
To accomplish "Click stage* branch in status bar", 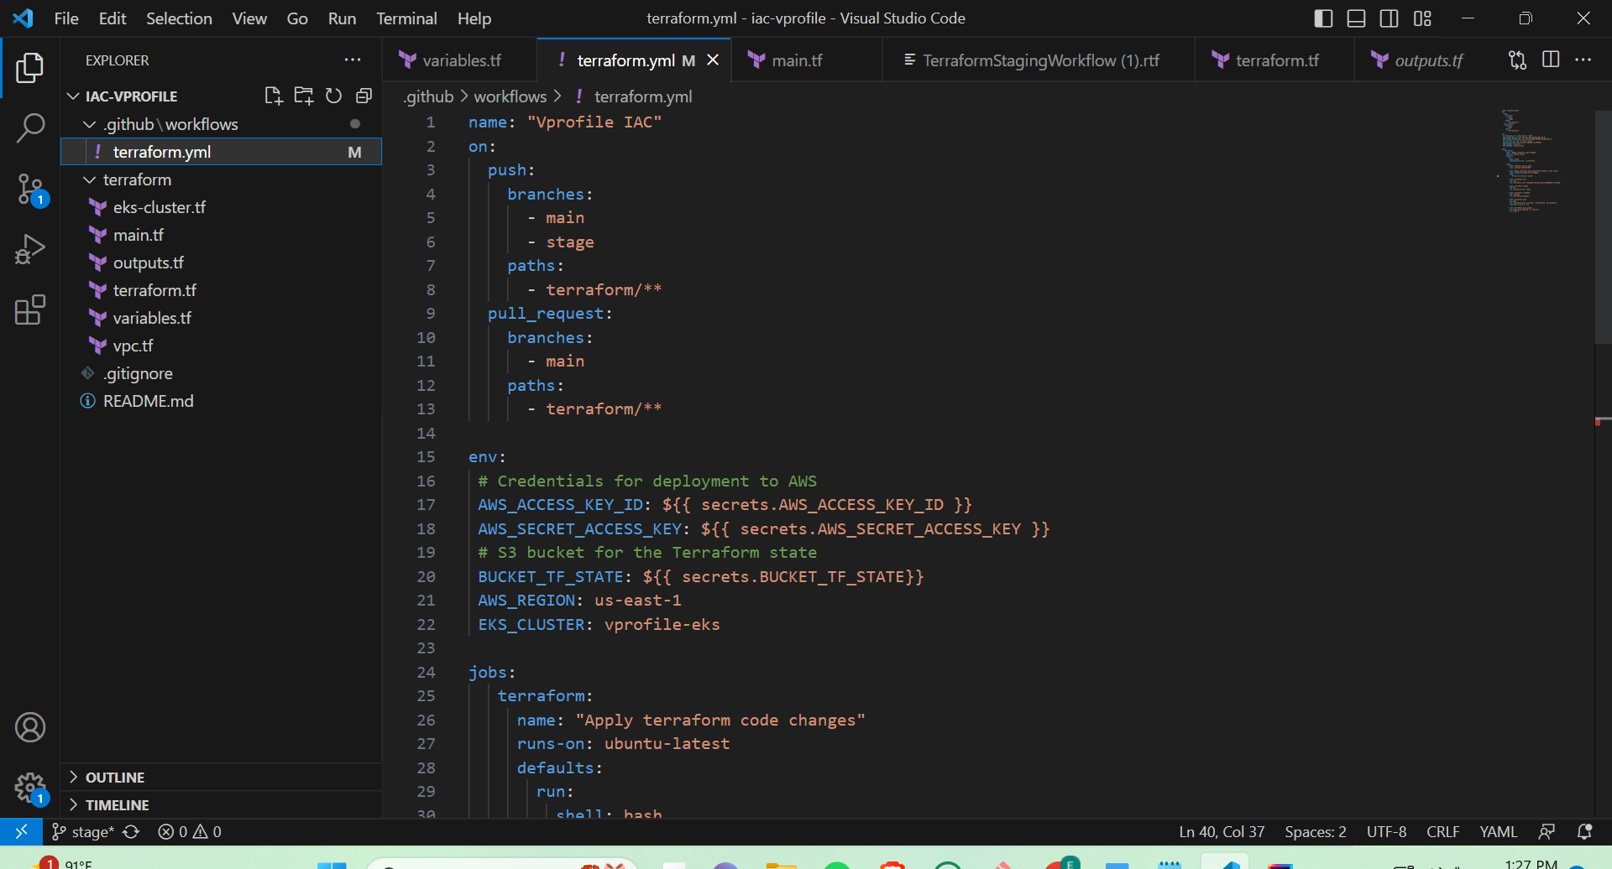I will [83, 831].
